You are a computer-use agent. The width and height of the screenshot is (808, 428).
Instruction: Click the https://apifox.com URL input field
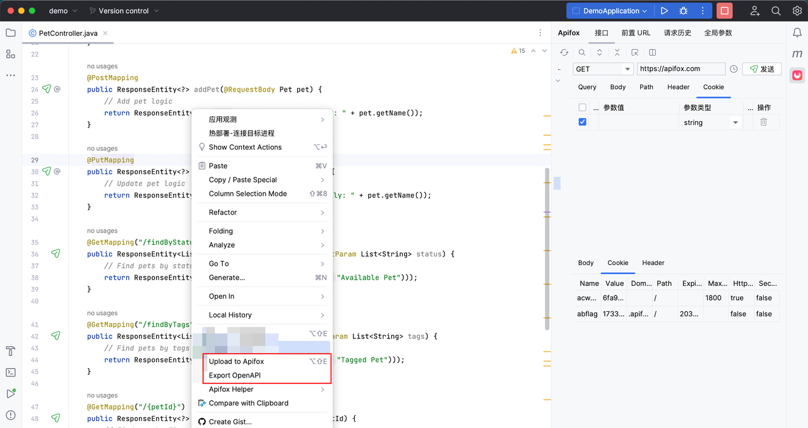point(681,69)
